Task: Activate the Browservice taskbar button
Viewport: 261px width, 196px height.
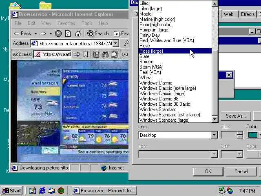Action: 104,191
